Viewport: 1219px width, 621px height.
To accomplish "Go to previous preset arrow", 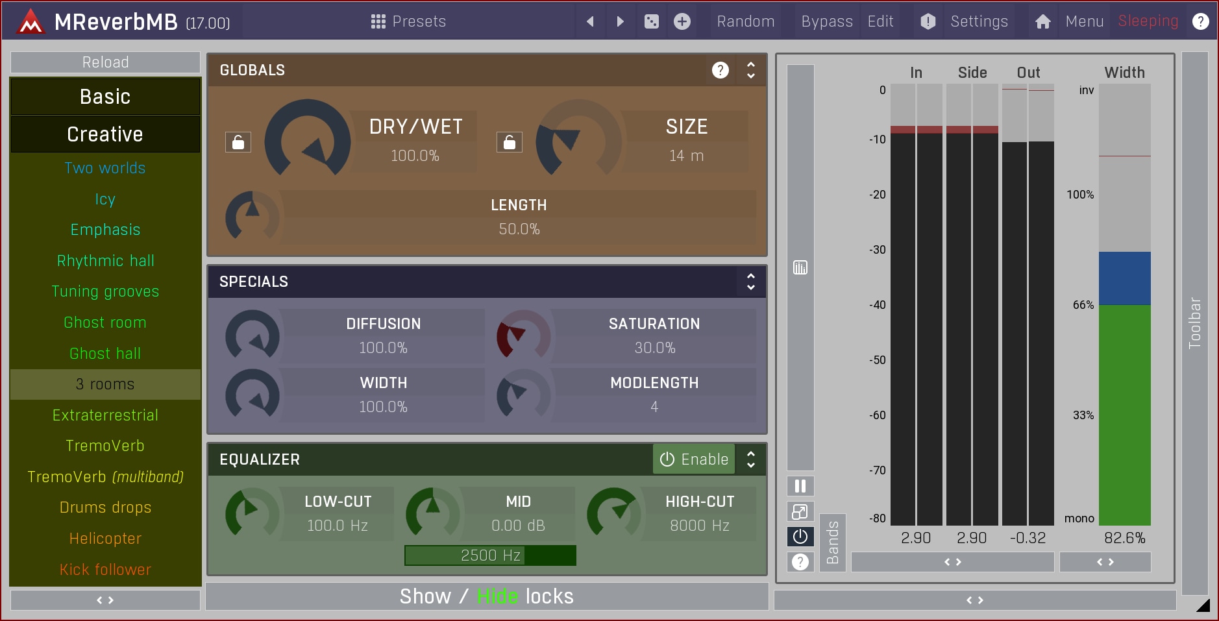I will [x=590, y=21].
